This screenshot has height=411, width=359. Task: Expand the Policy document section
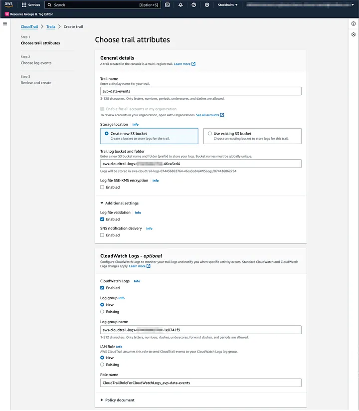pos(117,400)
